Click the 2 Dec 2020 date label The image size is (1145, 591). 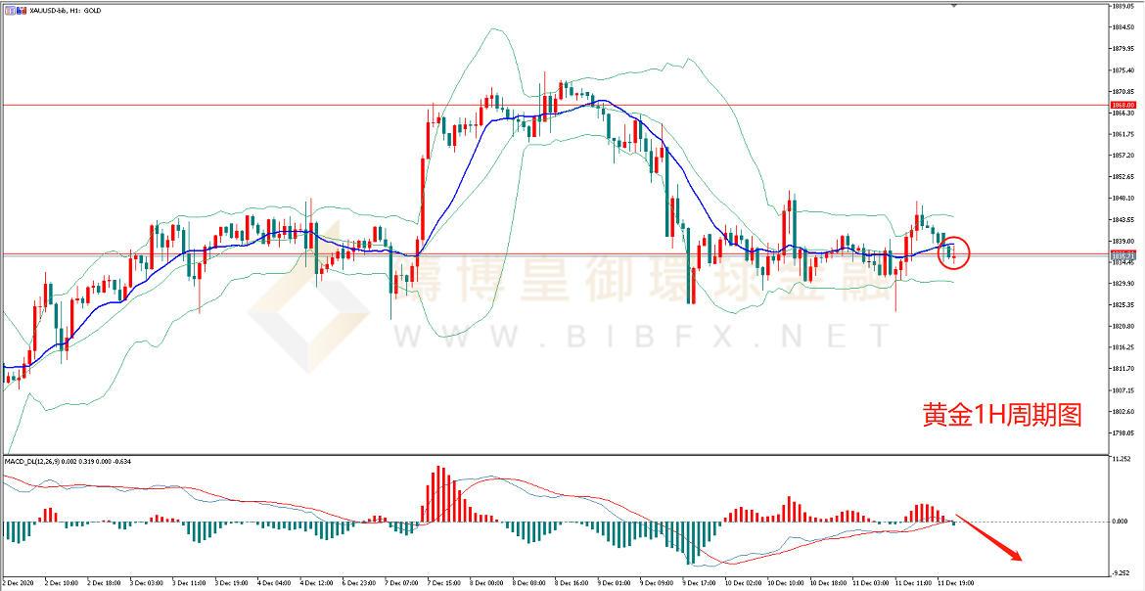coord(18,581)
